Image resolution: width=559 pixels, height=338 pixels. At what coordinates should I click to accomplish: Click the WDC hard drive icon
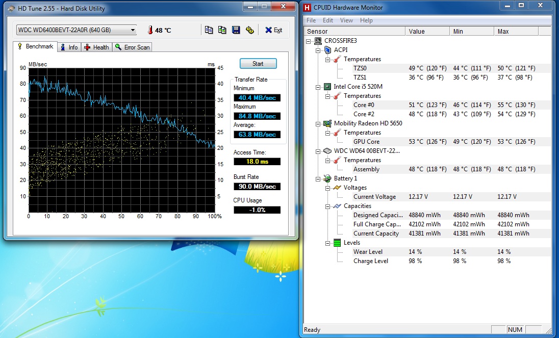point(327,151)
